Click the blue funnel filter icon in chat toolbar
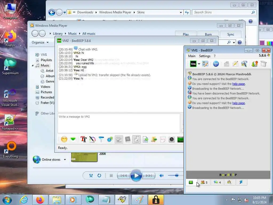Image resolution: width=273 pixels, height=205 pixels. tap(101, 139)
